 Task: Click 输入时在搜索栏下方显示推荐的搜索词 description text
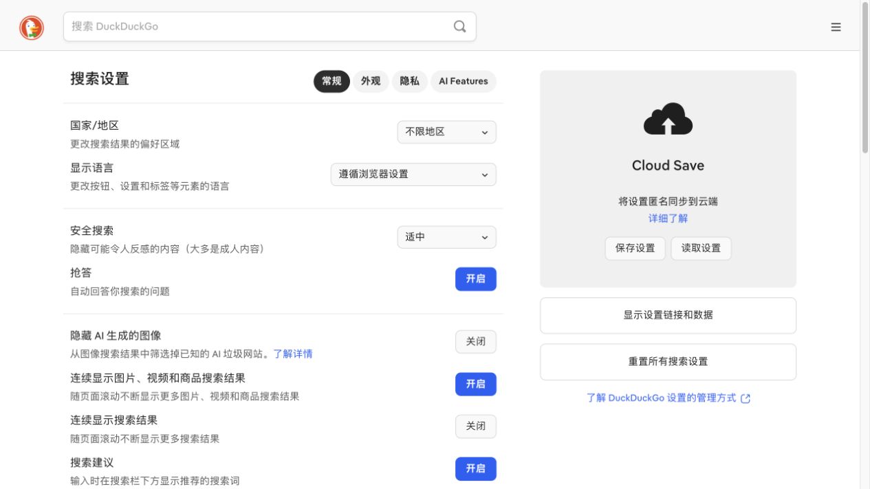[x=155, y=481]
